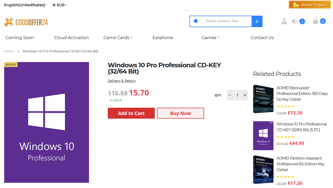Open AOMEI Partition Assistant thumbnail
Screen dimensions: 333x188
[263, 170]
